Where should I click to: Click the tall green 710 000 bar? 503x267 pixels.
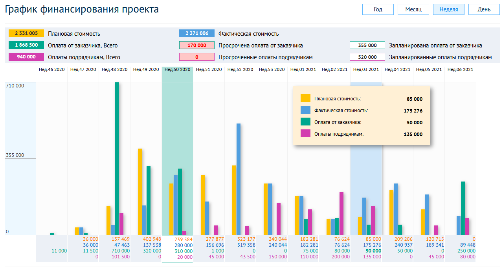117,159
